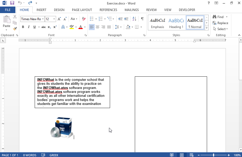Screen dimensions: 242x157
Task: Switch to Print Layout view
Action: coord(182,155)
